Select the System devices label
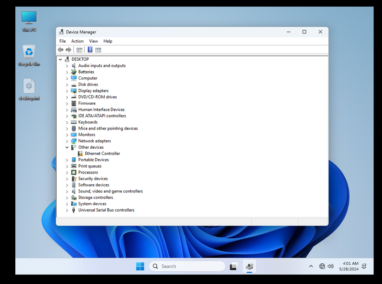The image size is (382, 284). (92, 204)
